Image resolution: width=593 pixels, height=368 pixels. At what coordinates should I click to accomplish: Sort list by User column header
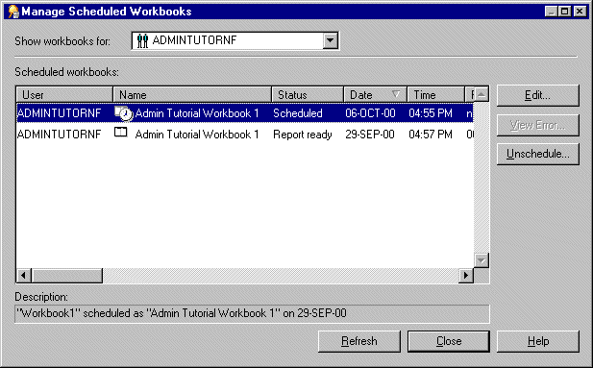(x=64, y=94)
